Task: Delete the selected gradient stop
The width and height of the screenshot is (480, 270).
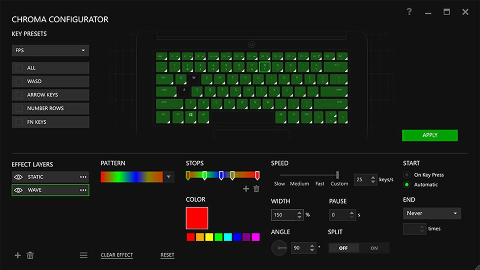Action: [x=256, y=189]
